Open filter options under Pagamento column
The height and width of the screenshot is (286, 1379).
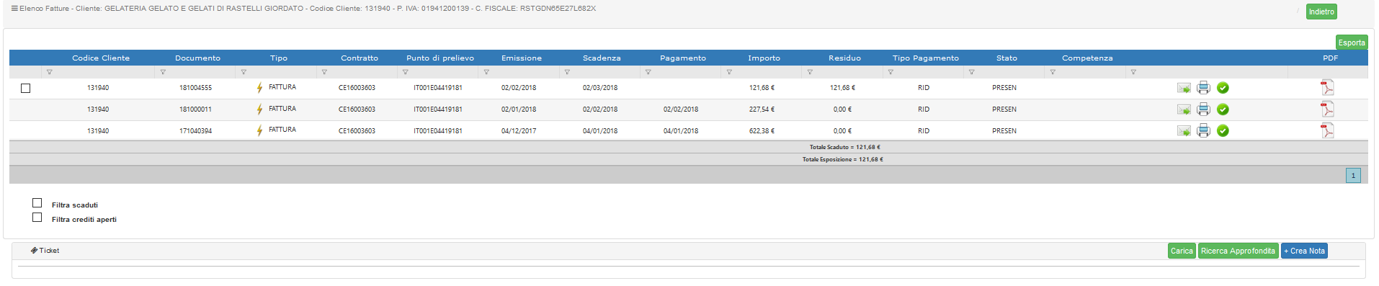click(648, 72)
